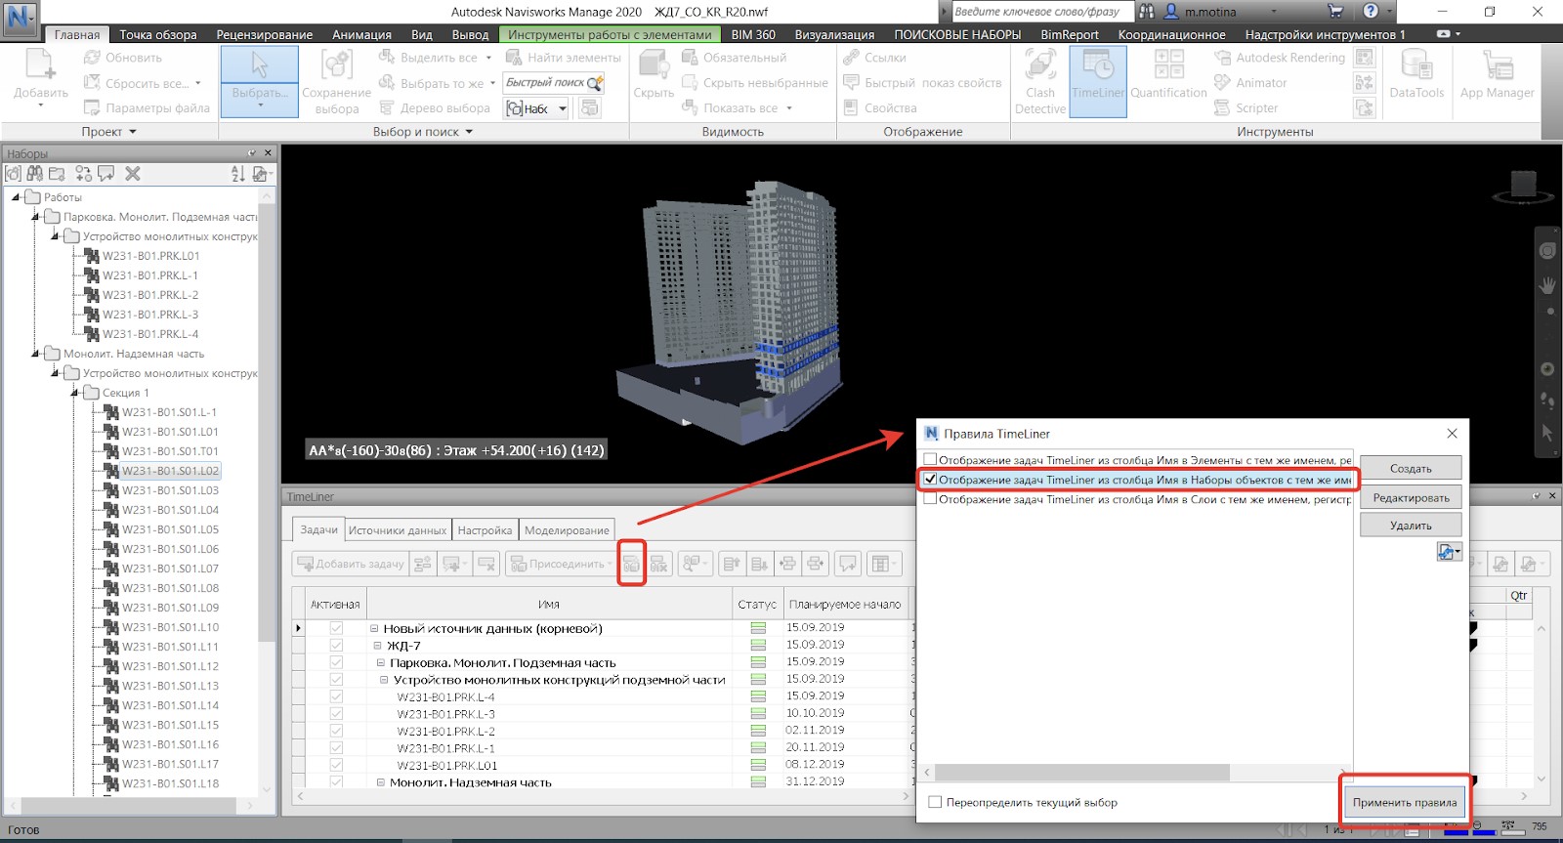The height and width of the screenshot is (843, 1563).
Task: Click the Select (Выбрать) cursor tool
Action: 259,82
